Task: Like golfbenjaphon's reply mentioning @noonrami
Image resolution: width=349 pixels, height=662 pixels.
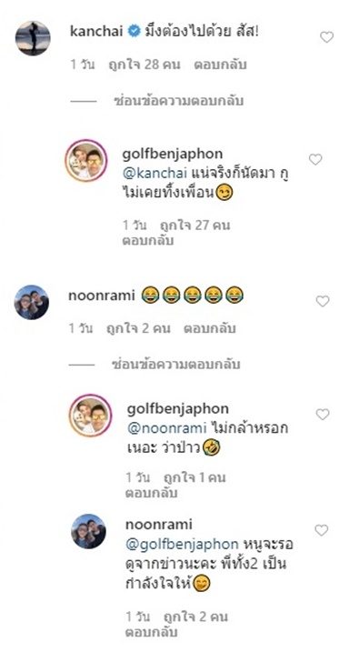Action: 323,415
